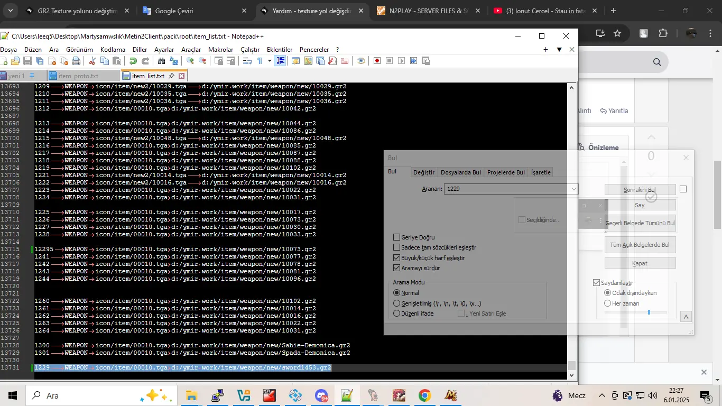Image resolution: width=722 pixels, height=406 pixels.
Task: Click the Print toolbar icon in Notepad++
Action: [x=76, y=61]
